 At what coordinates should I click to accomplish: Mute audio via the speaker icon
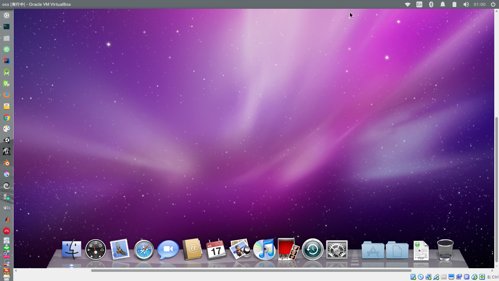466,4
